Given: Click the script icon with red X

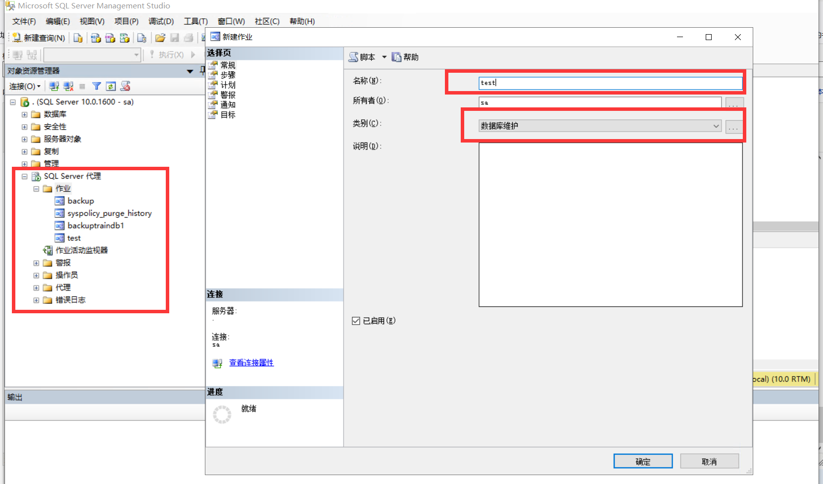Looking at the screenshot, I should [125, 86].
